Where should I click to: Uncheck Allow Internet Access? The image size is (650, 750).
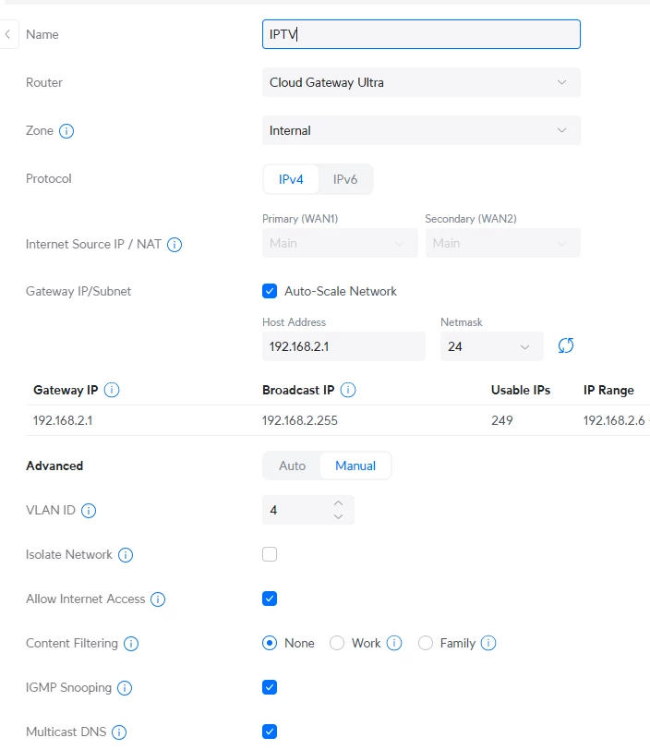pos(270,599)
